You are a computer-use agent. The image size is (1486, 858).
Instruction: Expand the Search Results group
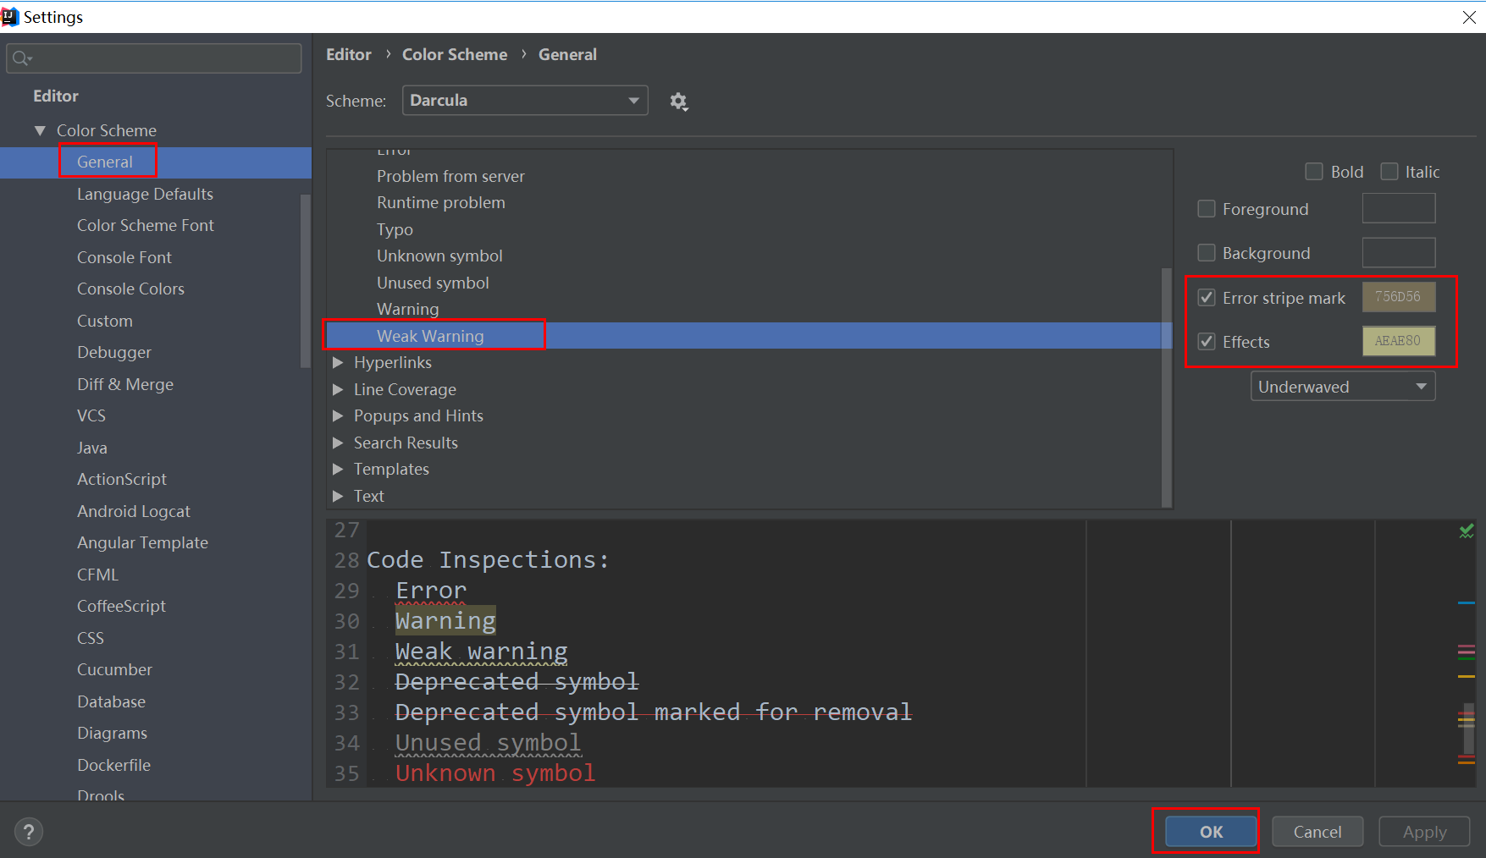(x=338, y=443)
